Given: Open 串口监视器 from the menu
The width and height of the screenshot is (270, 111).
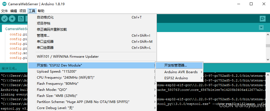Looking at the screenshot, I should 45,42.
